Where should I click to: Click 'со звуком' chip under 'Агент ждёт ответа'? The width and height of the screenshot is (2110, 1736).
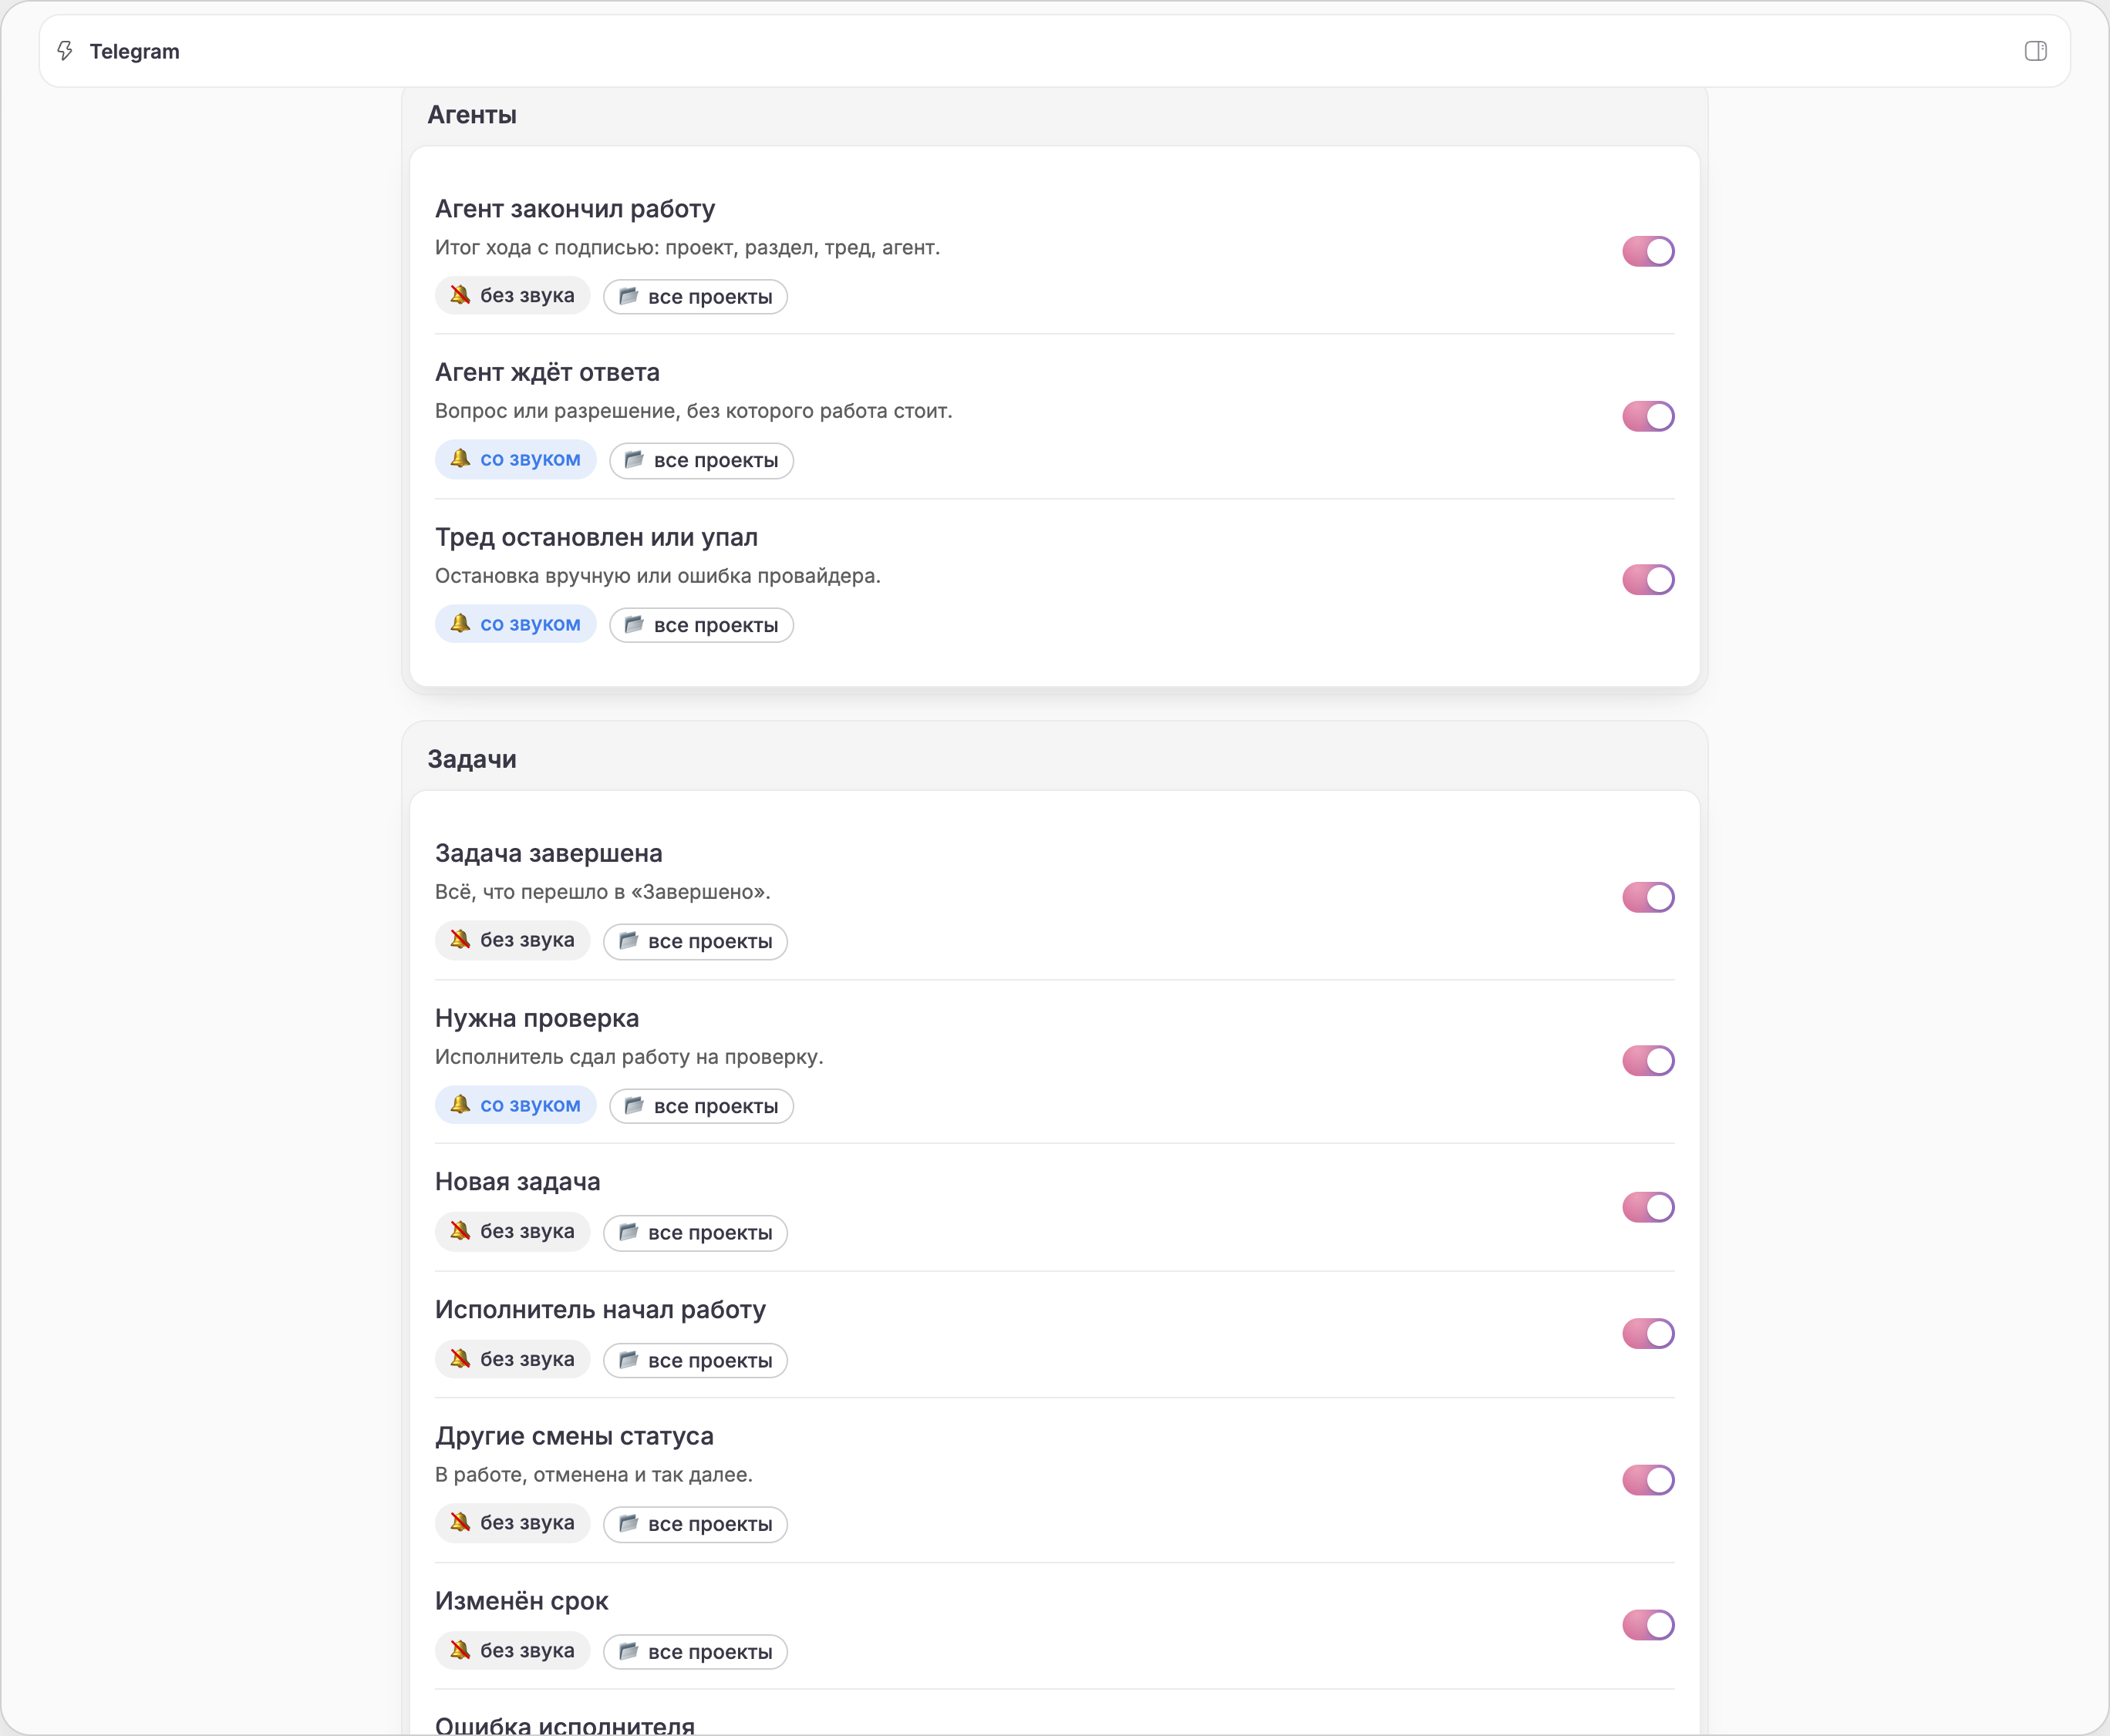pos(515,460)
